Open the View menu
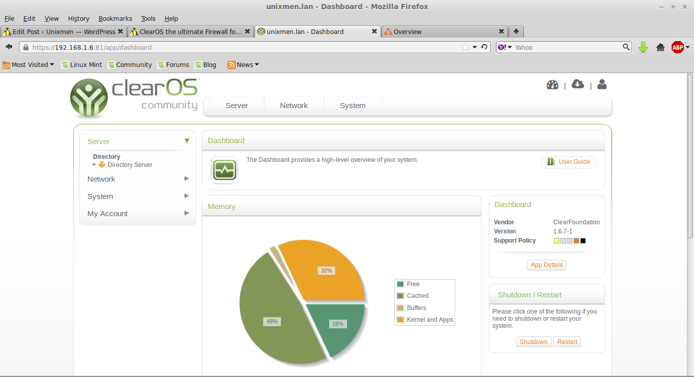The image size is (694, 377). [x=52, y=18]
